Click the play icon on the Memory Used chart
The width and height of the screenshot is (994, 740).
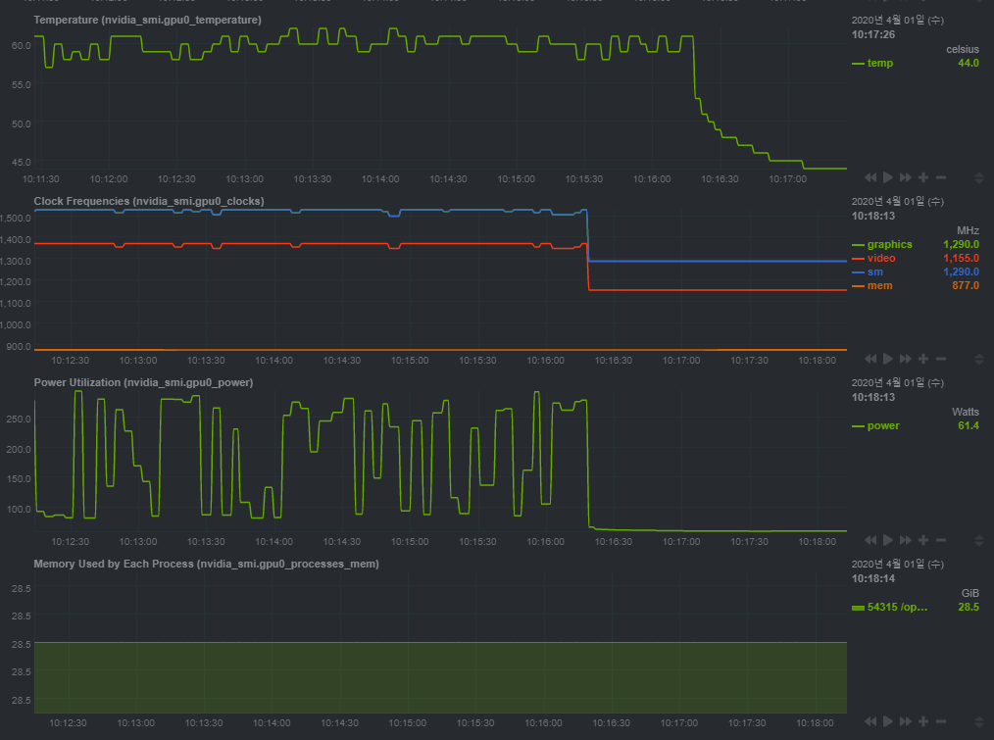888,721
